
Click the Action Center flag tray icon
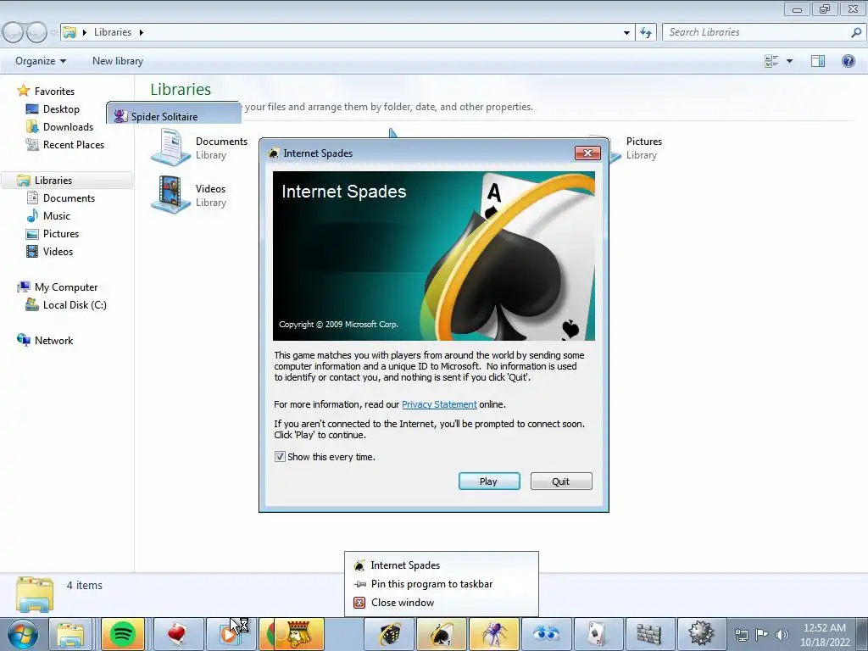pyautogui.click(x=762, y=634)
